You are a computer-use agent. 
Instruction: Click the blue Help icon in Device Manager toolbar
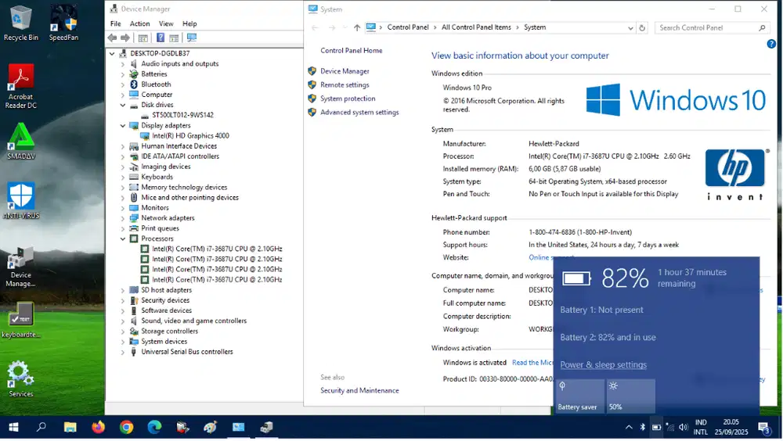pos(161,38)
